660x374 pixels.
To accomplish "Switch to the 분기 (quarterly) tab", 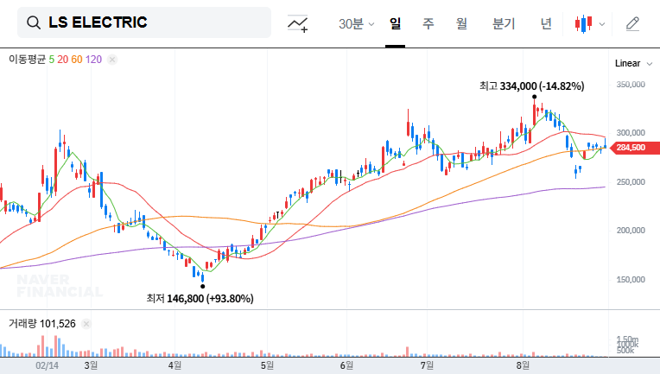I will [504, 23].
